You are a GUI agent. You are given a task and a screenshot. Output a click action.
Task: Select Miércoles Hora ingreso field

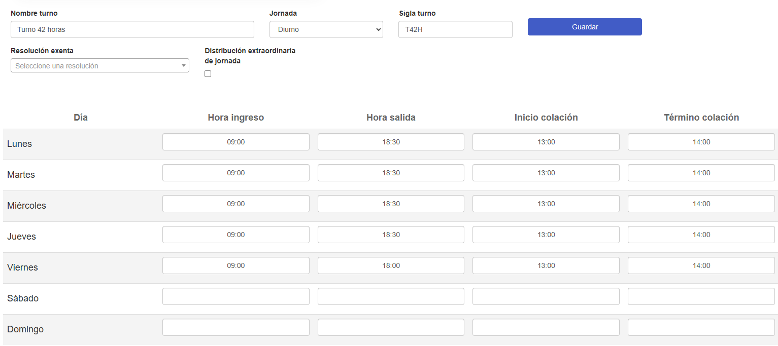tap(235, 204)
